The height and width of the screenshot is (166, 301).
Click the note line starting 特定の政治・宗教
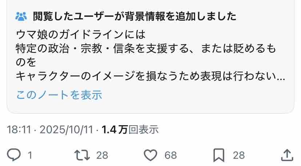(146, 49)
